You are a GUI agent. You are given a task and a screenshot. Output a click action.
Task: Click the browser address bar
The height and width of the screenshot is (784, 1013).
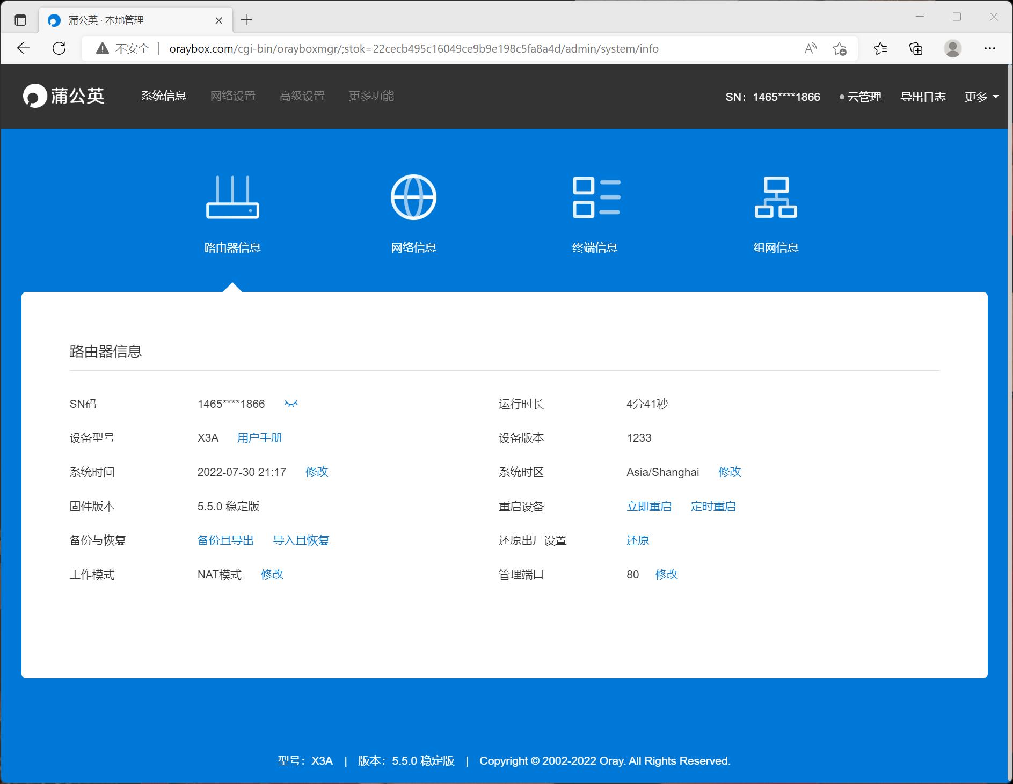click(413, 48)
